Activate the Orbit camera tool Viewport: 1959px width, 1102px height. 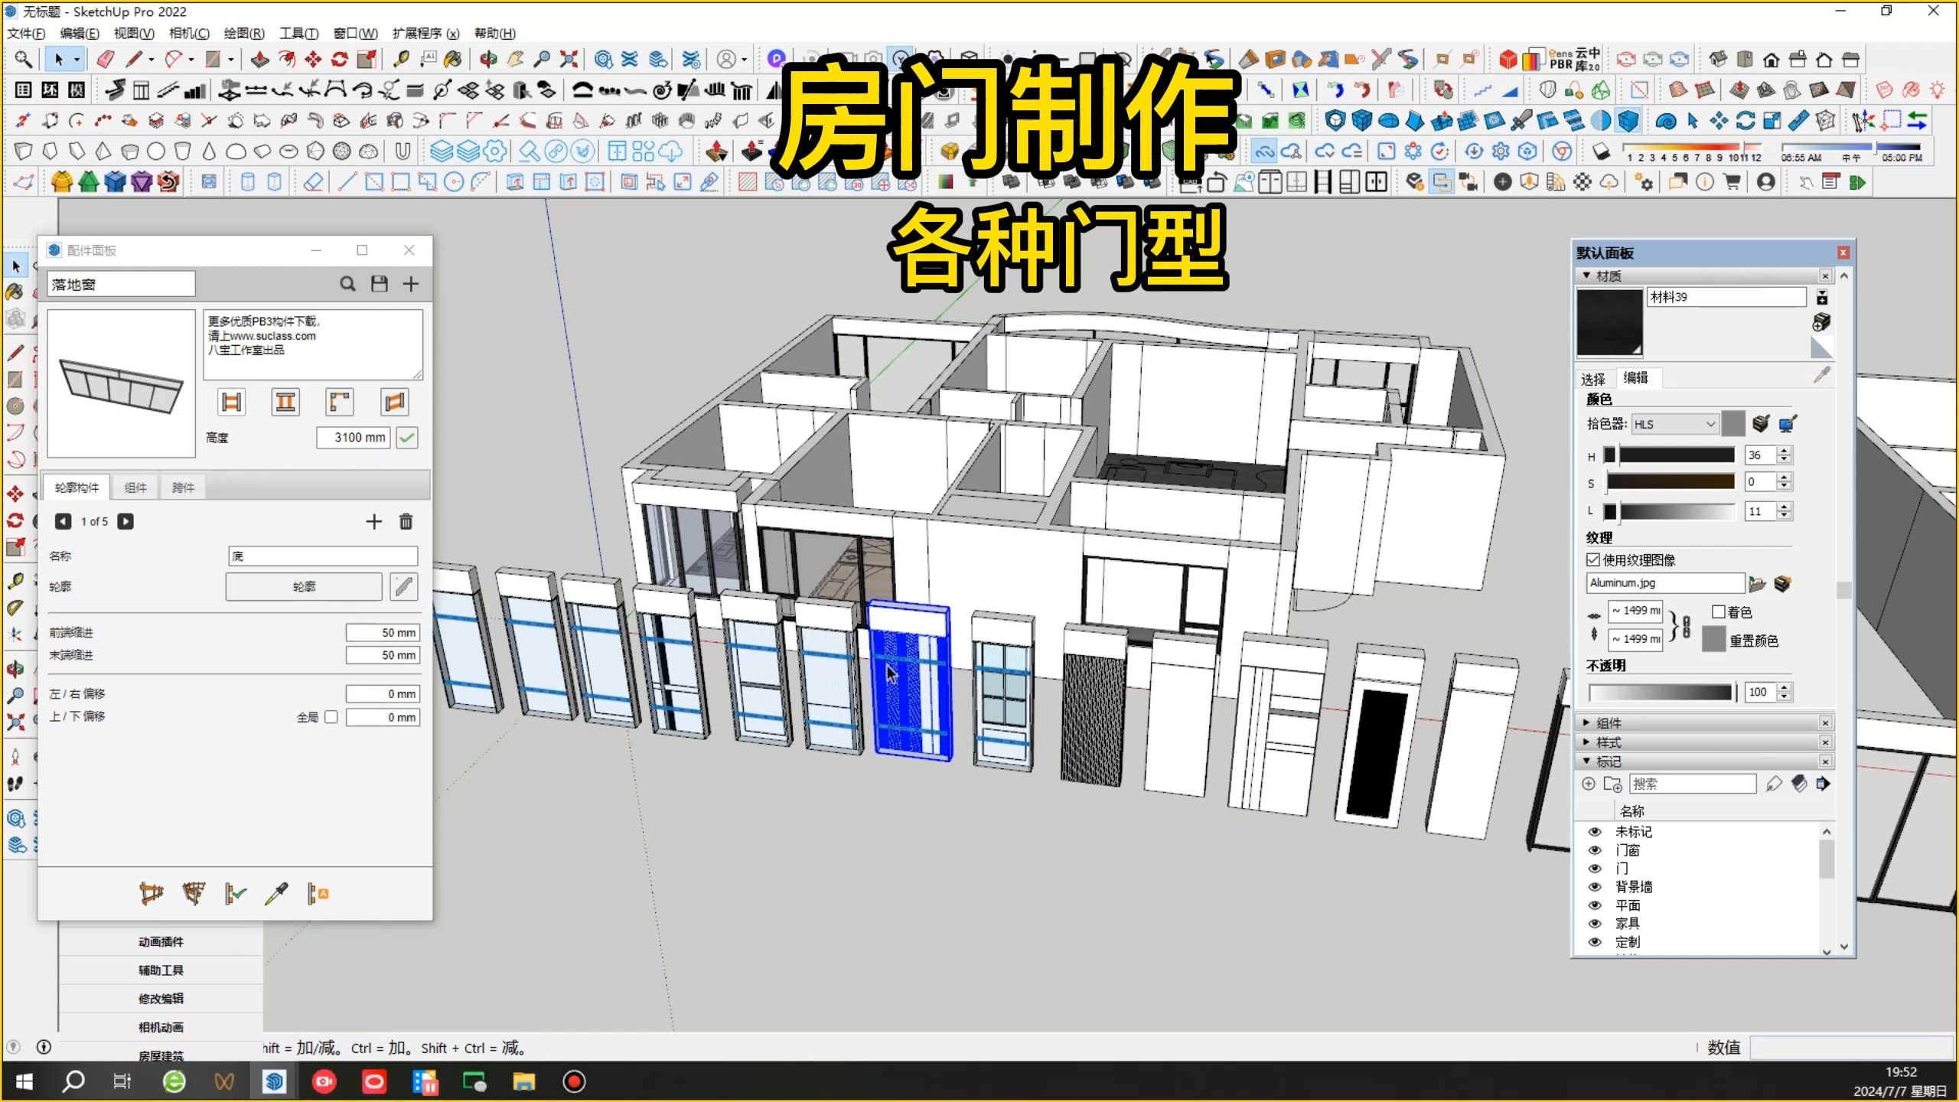point(488,59)
